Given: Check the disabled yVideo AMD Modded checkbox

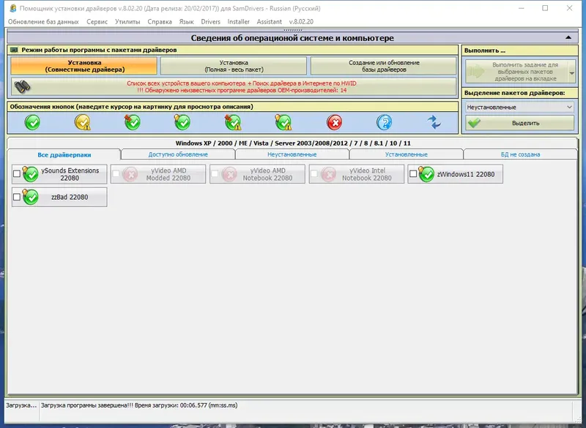Looking at the screenshot, I should [116, 174].
